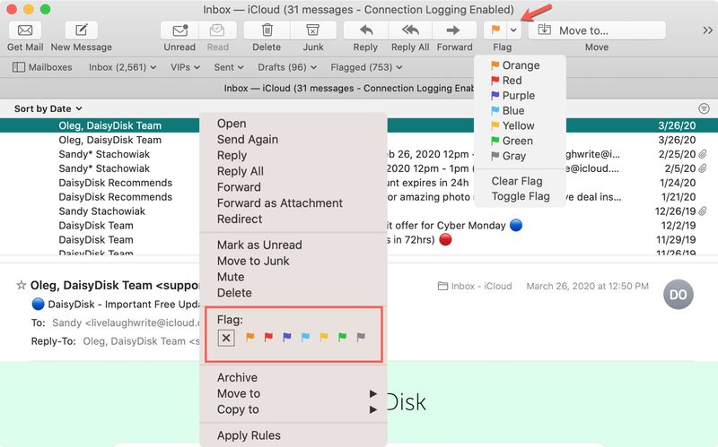
Task: Expand the Drafts (96) favorites dropdown
Action: click(287, 67)
